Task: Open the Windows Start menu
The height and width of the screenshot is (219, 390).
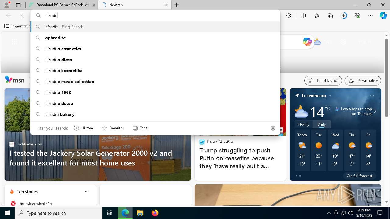Action: [7, 213]
